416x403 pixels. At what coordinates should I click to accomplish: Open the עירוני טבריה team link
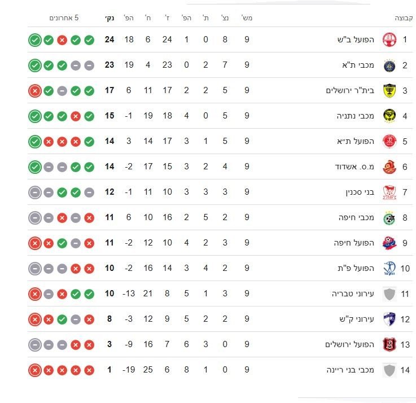click(353, 294)
